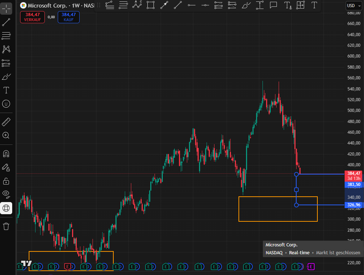Click the 'Real-time' data label
This screenshot has height=275, width=364.
299,253
